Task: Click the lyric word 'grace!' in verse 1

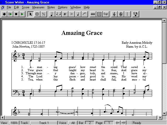Action: [x=72, y=67]
